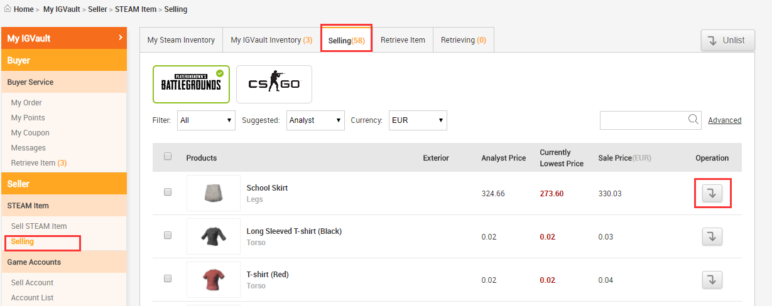Open Retrieve Item (3) sidebar link
Image resolution: width=772 pixels, height=306 pixels.
[39, 163]
